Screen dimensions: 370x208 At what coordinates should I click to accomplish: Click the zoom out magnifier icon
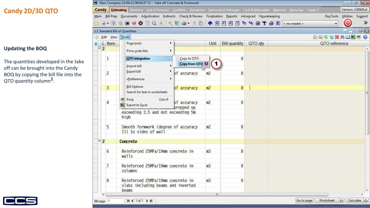320,37
